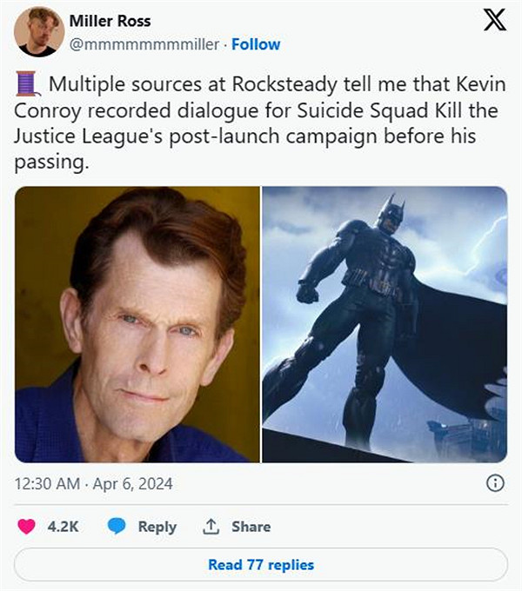Open the info icon beside the timestamp
The image size is (522, 591).
point(495,483)
